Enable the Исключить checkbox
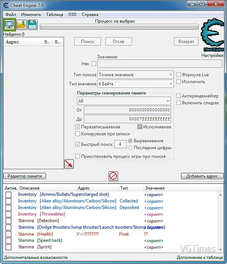Screen dimensions: 227x264 tap(178, 82)
